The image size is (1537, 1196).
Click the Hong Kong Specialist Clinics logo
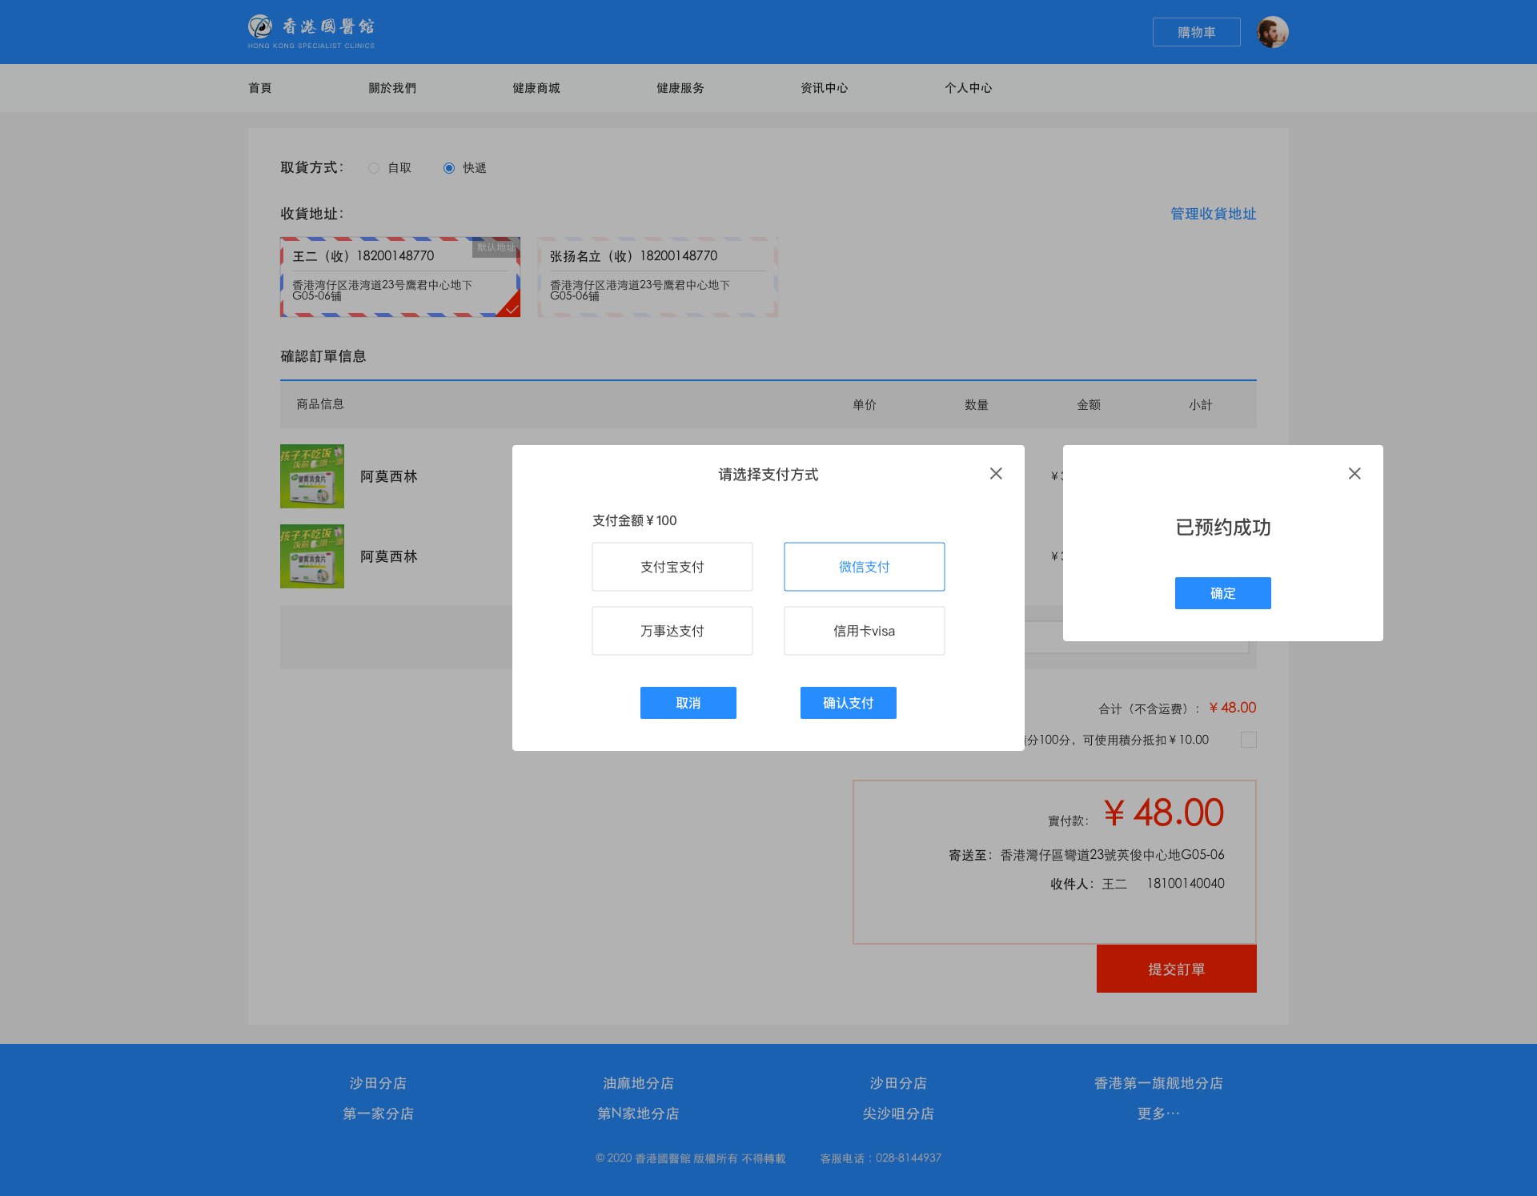point(311,32)
